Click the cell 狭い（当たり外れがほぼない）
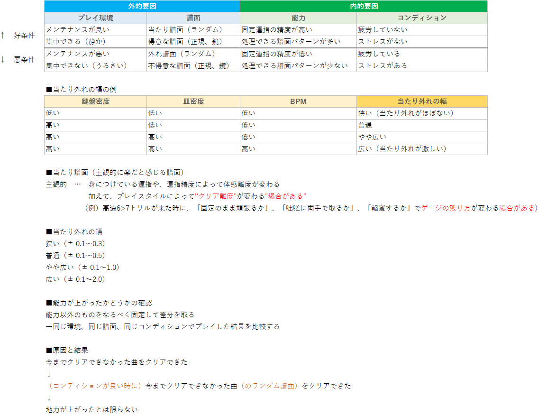The width and height of the screenshot is (556, 416). [422, 113]
